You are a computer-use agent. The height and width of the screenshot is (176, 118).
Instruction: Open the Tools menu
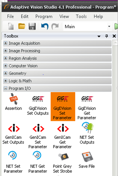[x=81, y=16]
